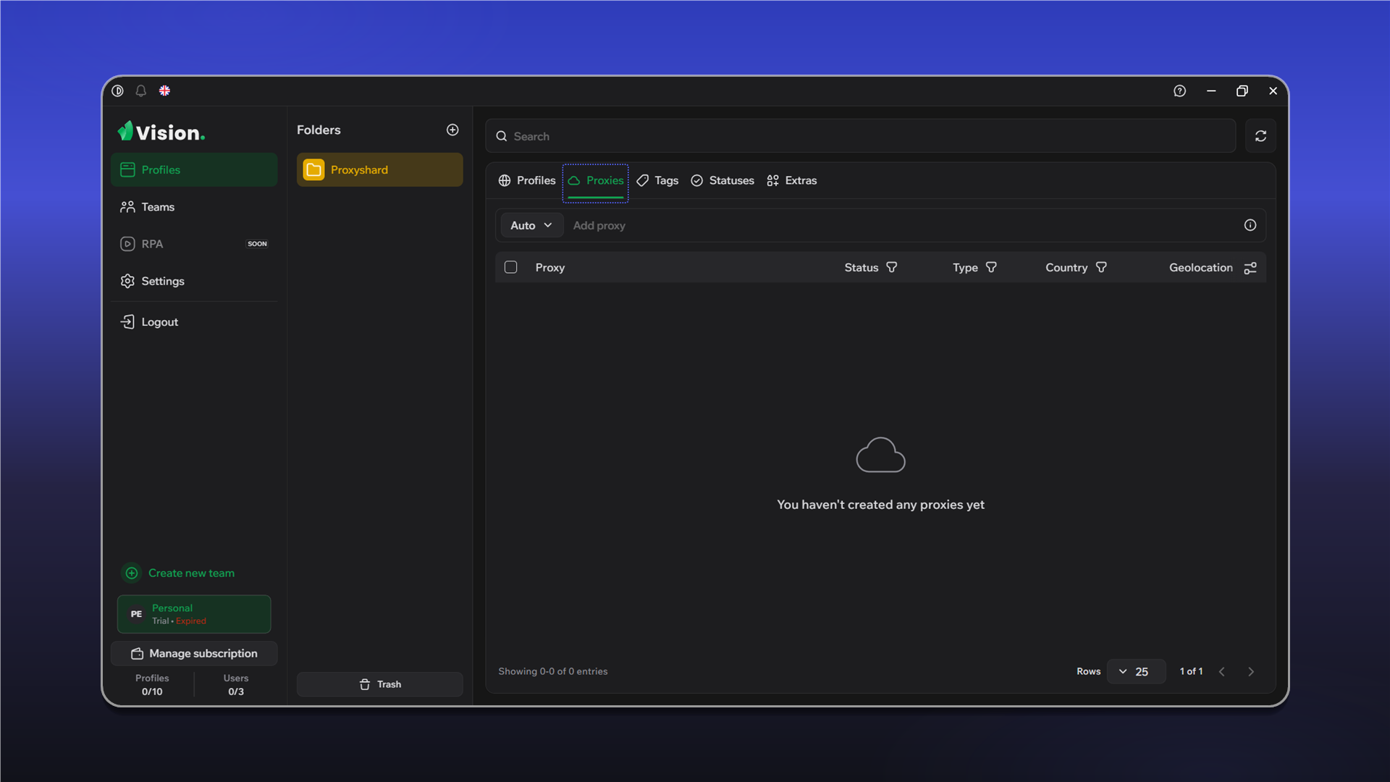1390x782 pixels.
Task: Go to next page arrow
Action: (1251, 672)
